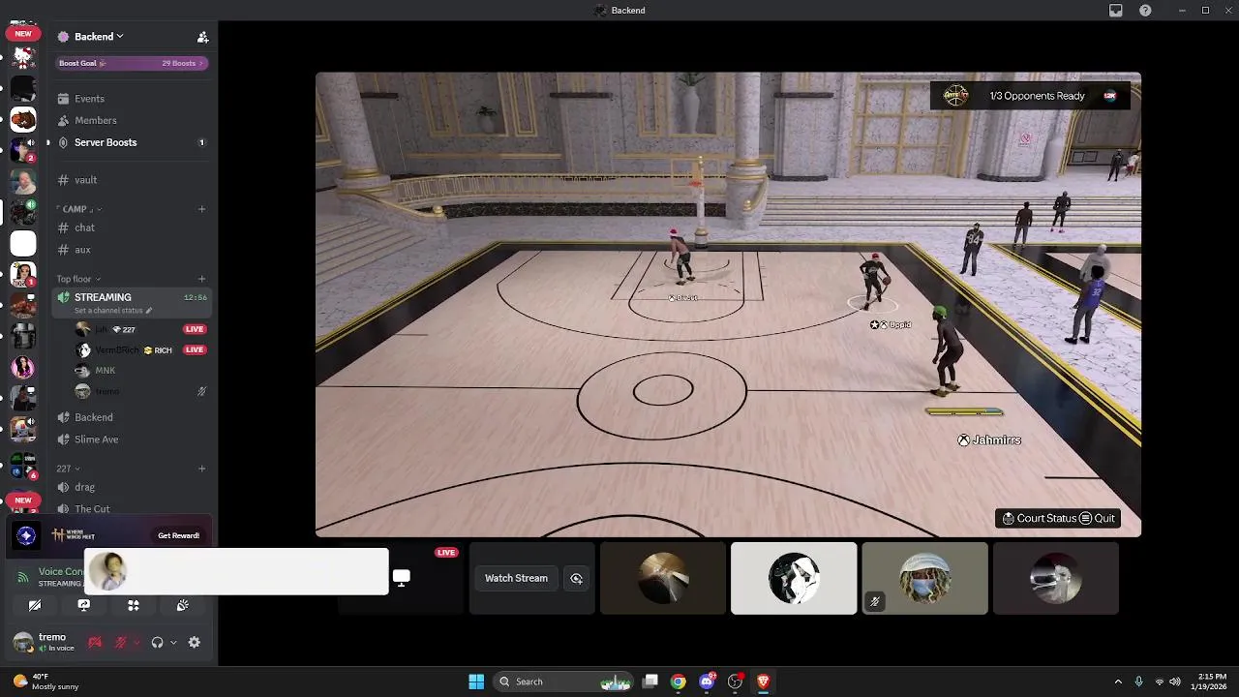Open output device options arrow beside headphones
The image size is (1239, 697).
(173, 643)
